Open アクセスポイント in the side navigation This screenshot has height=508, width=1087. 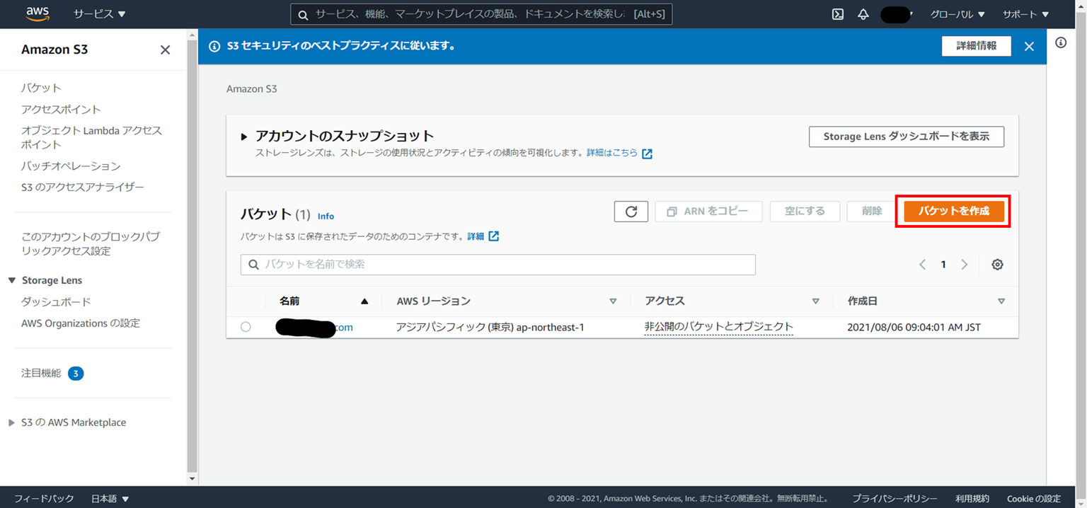click(61, 109)
